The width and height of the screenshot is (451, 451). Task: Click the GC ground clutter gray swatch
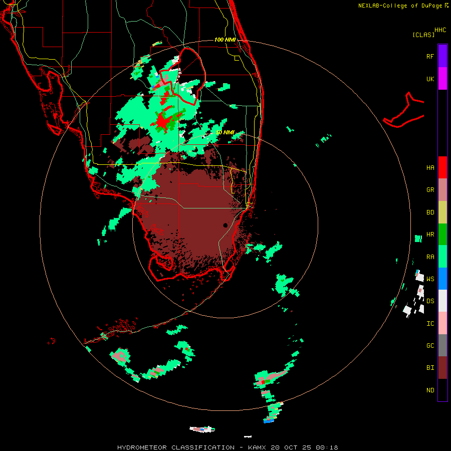[442, 345]
